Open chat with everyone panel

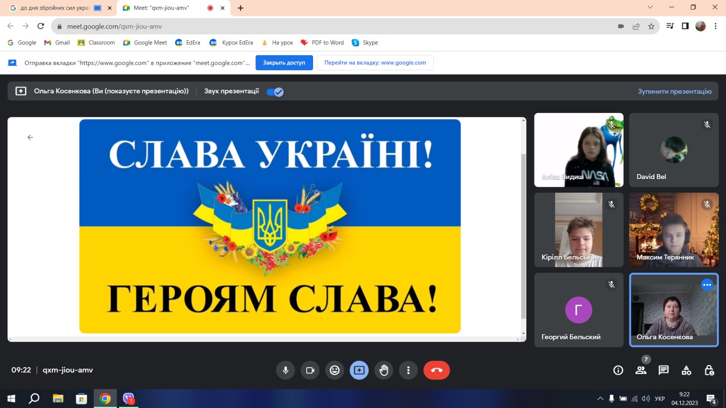663,370
